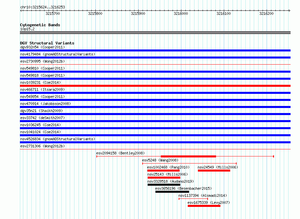Open variant esv2730995 (Wong2012b)
The height and width of the screenshot is (219, 300).
pyautogui.click(x=42, y=61)
